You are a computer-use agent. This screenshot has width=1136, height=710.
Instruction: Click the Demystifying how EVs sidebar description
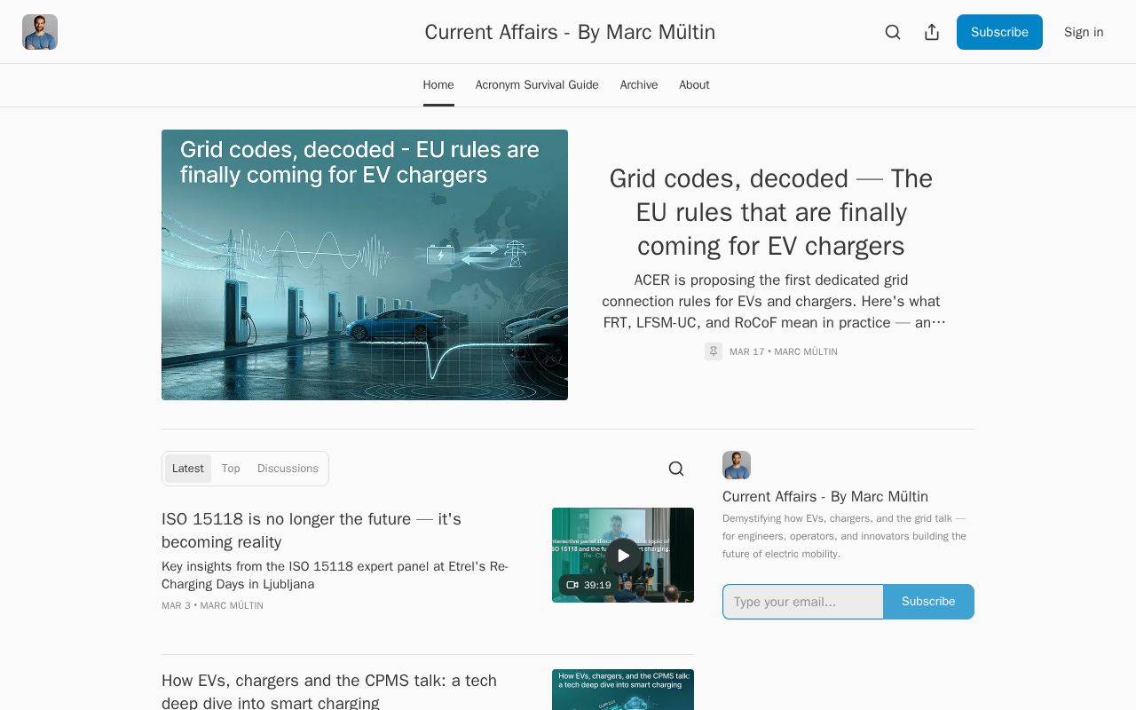844,536
